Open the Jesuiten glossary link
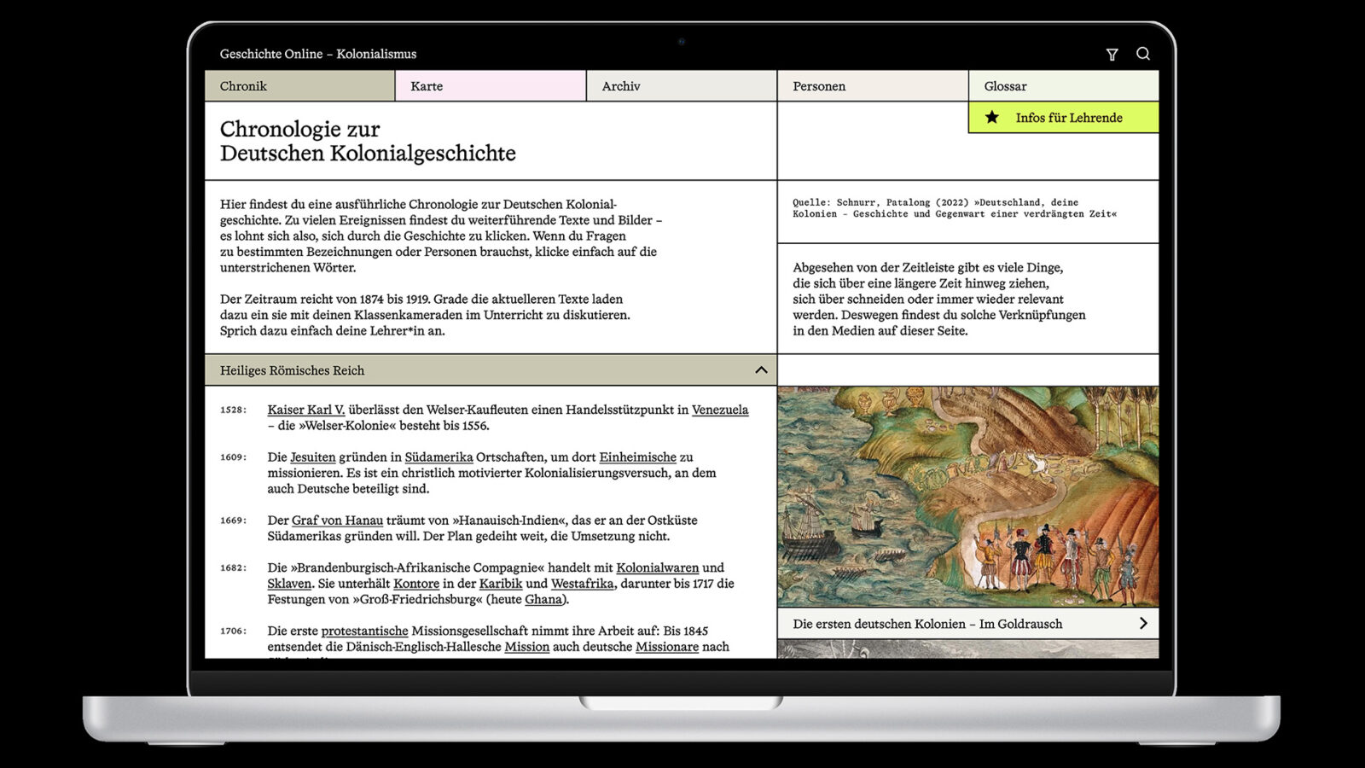Image resolution: width=1365 pixels, height=768 pixels. [x=313, y=457]
